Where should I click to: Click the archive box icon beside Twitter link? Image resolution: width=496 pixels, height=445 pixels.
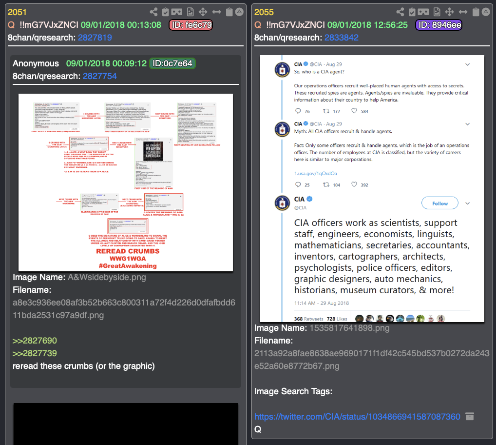pyautogui.click(x=470, y=416)
